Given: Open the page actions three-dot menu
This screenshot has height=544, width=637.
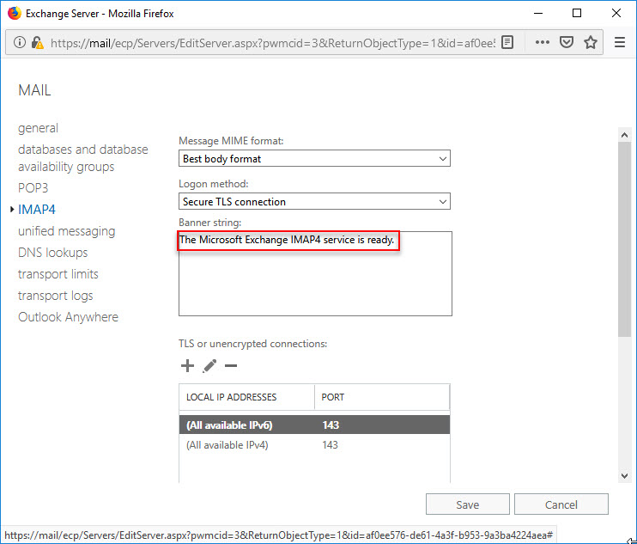Looking at the screenshot, I should (543, 42).
